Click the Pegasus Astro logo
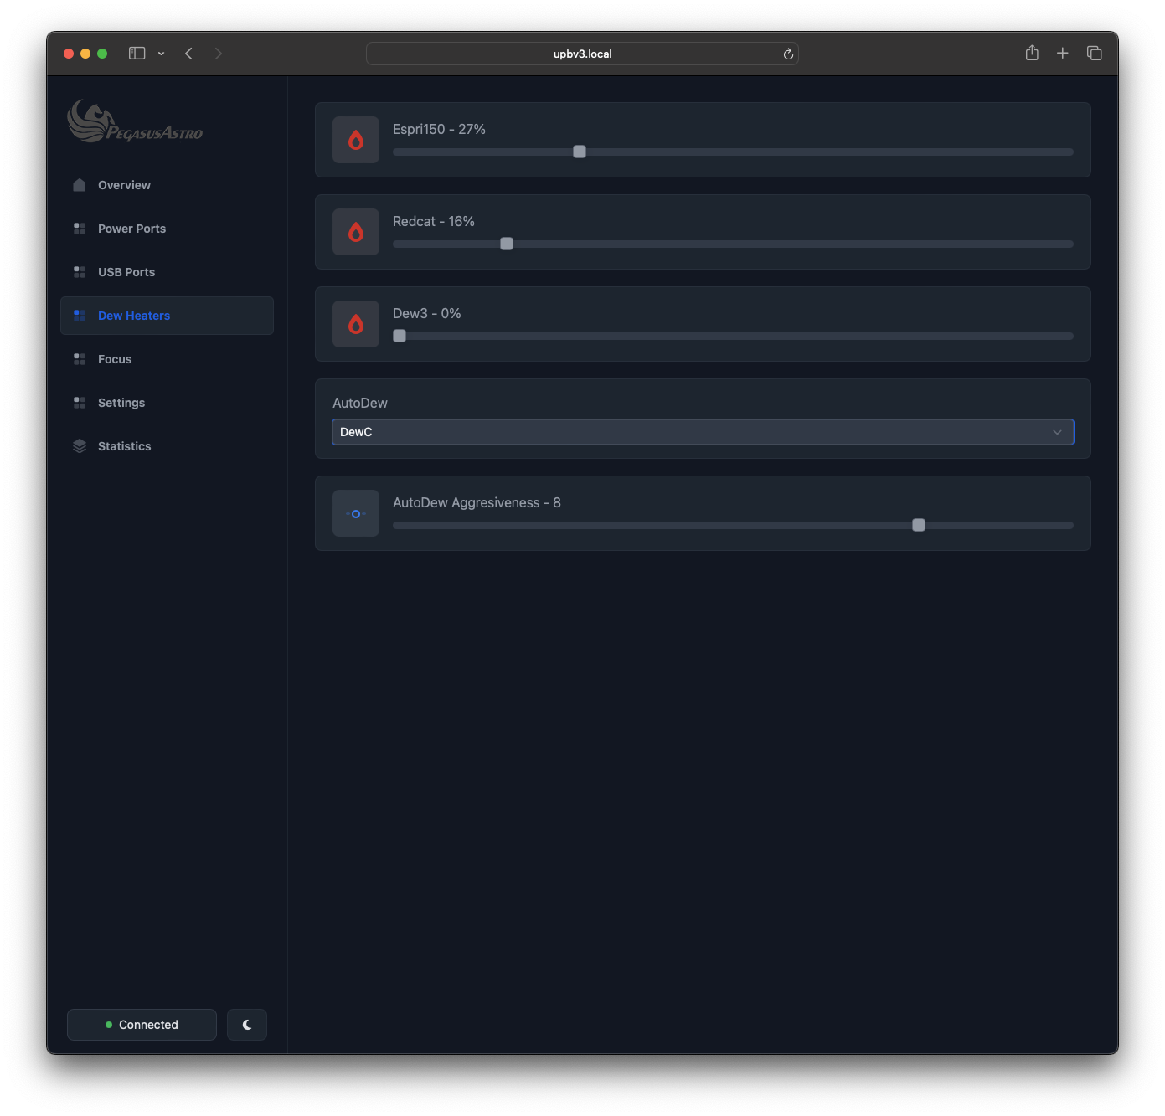 coord(135,122)
